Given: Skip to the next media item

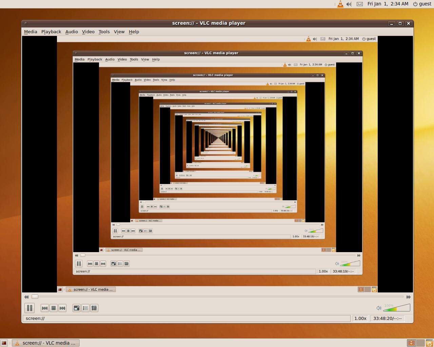Looking at the screenshot, I should click(x=62, y=308).
